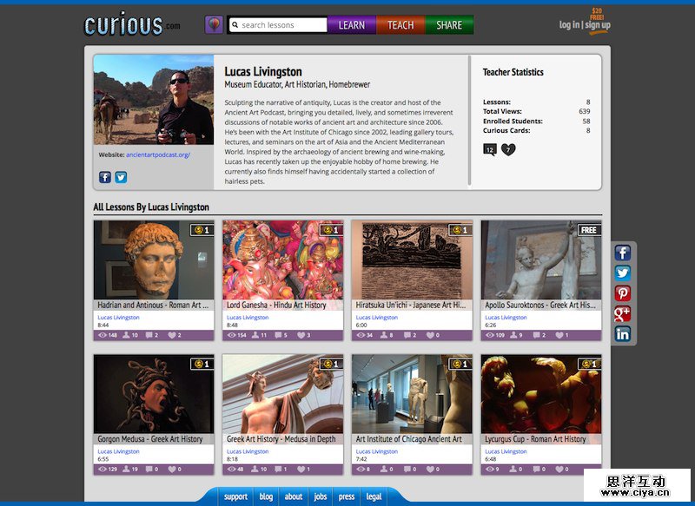Share via Google Plus in the right sidebar
This screenshot has width=695, height=506.
[623, 313]
